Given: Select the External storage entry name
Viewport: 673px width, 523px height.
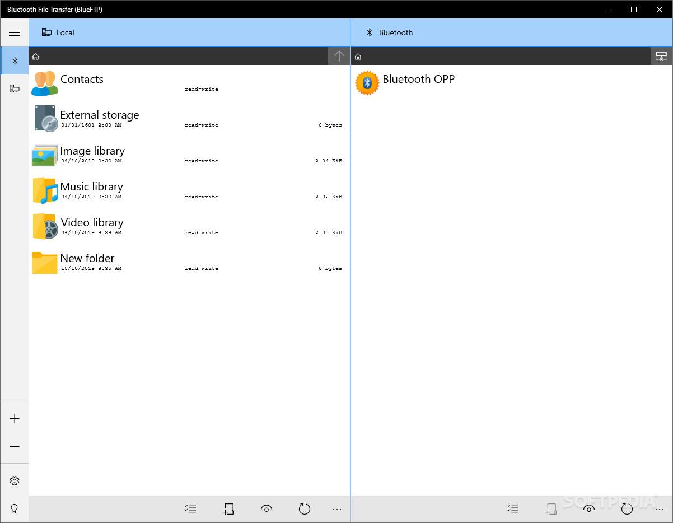Looking at the screenshot, I should pos(100,115).
